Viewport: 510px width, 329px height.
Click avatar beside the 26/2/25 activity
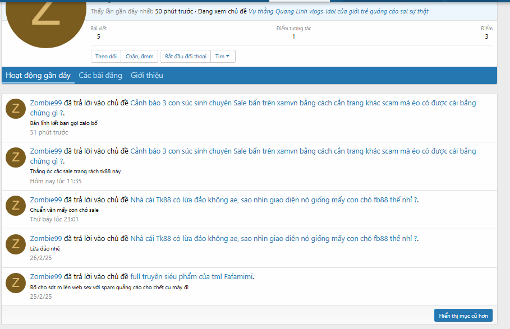coord(16,243)
